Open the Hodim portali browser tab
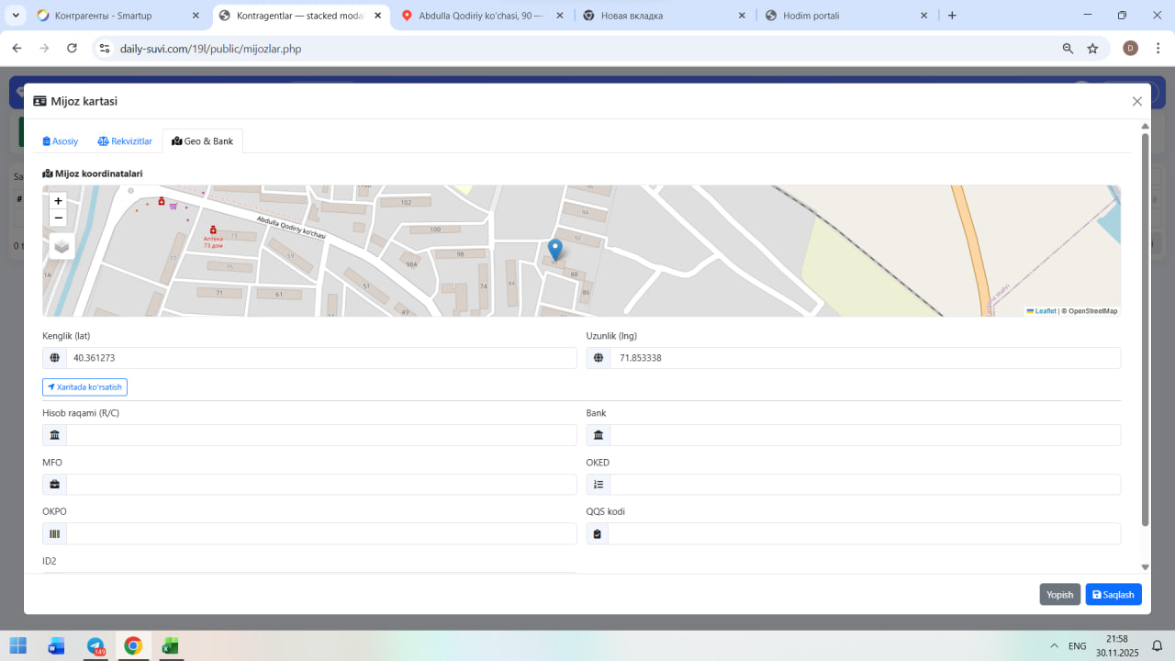Viewport: 1175px width, 661px height. (x=845, y=16)
